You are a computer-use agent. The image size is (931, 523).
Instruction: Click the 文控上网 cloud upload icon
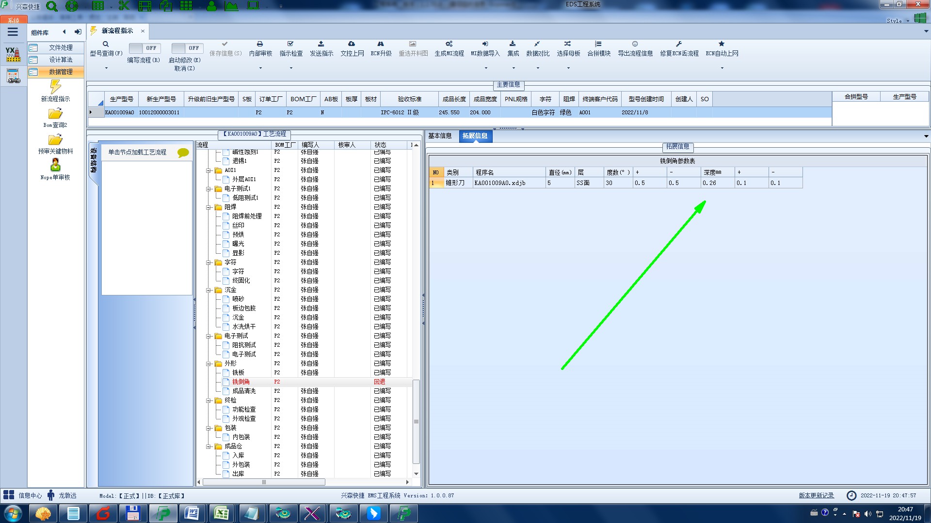tap(352, 44)
